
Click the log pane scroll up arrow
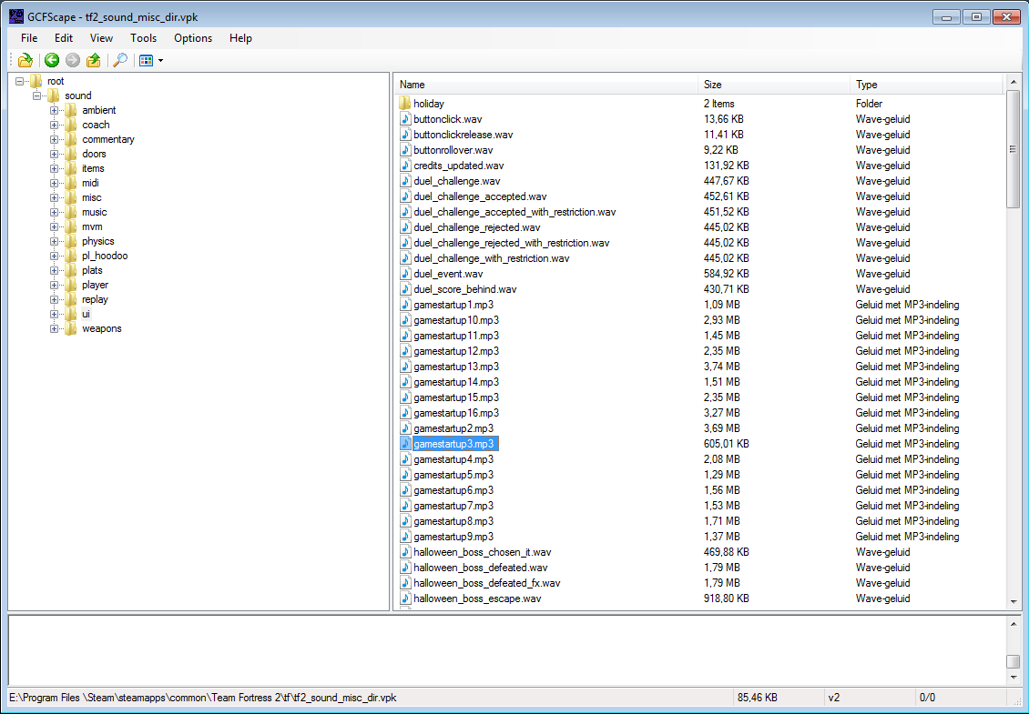point(1013,624)
